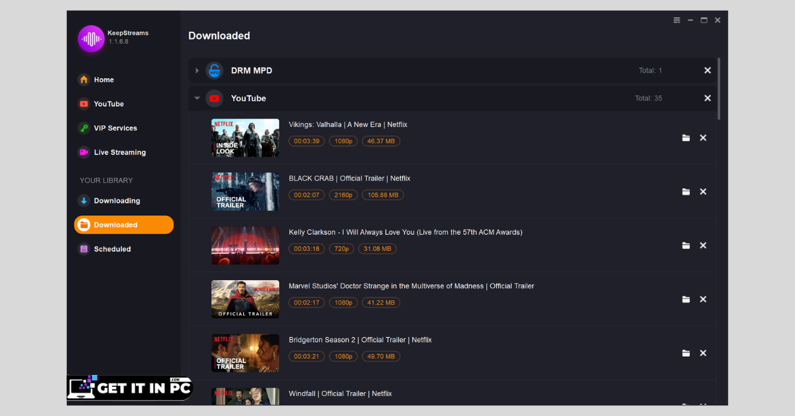Click the VIP Services key icon
The height and width of the screenshot is (416, 795).
point(83,128)
